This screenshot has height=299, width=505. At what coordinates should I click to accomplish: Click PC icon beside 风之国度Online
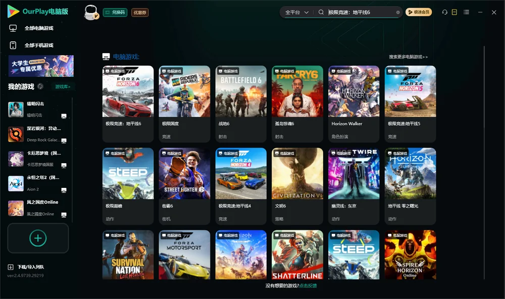click(64, 215)
